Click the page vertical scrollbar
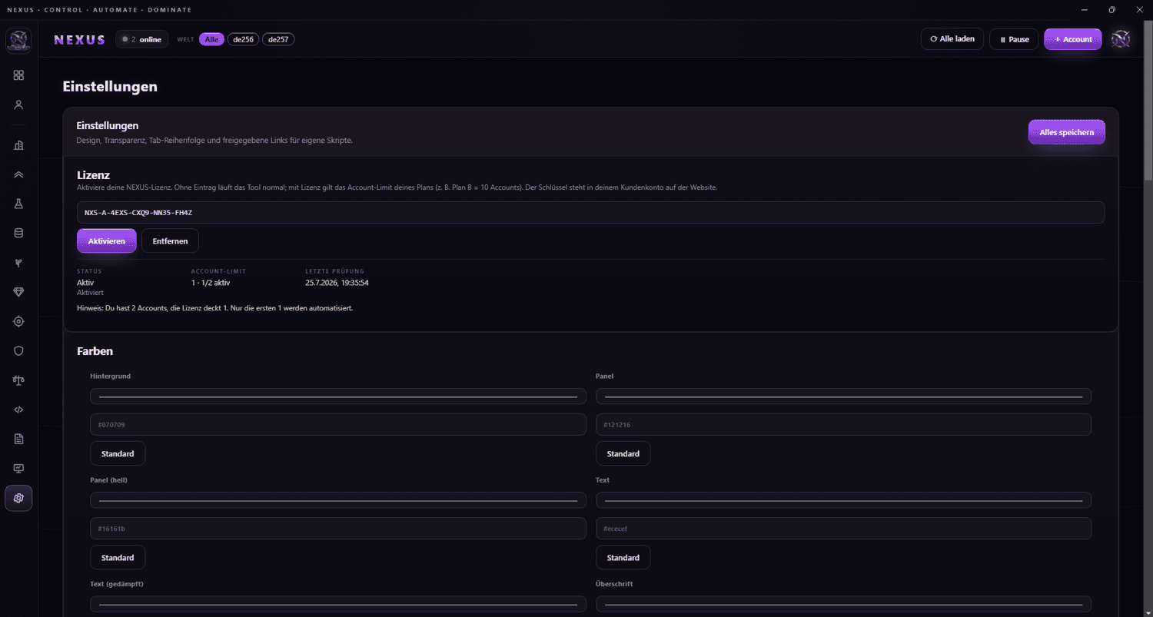The image size is (1153, 617). pyautogui.click(x=1148, y=100)
